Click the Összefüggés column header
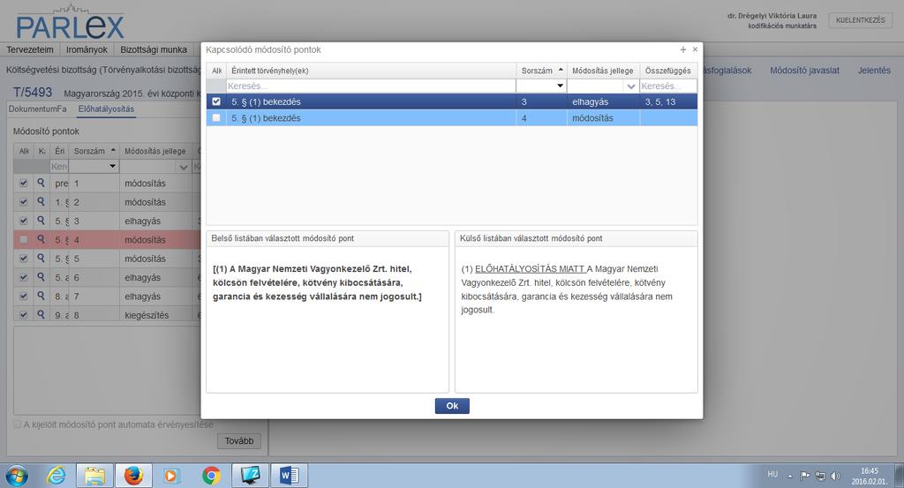This screenshot has height=488, width=904. (668, 71)
